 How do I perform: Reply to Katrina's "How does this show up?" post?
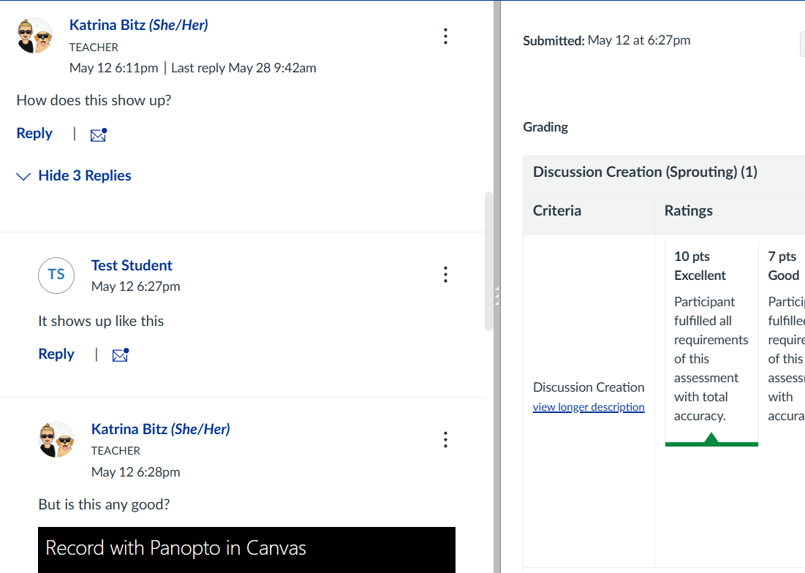pos(34,133)
